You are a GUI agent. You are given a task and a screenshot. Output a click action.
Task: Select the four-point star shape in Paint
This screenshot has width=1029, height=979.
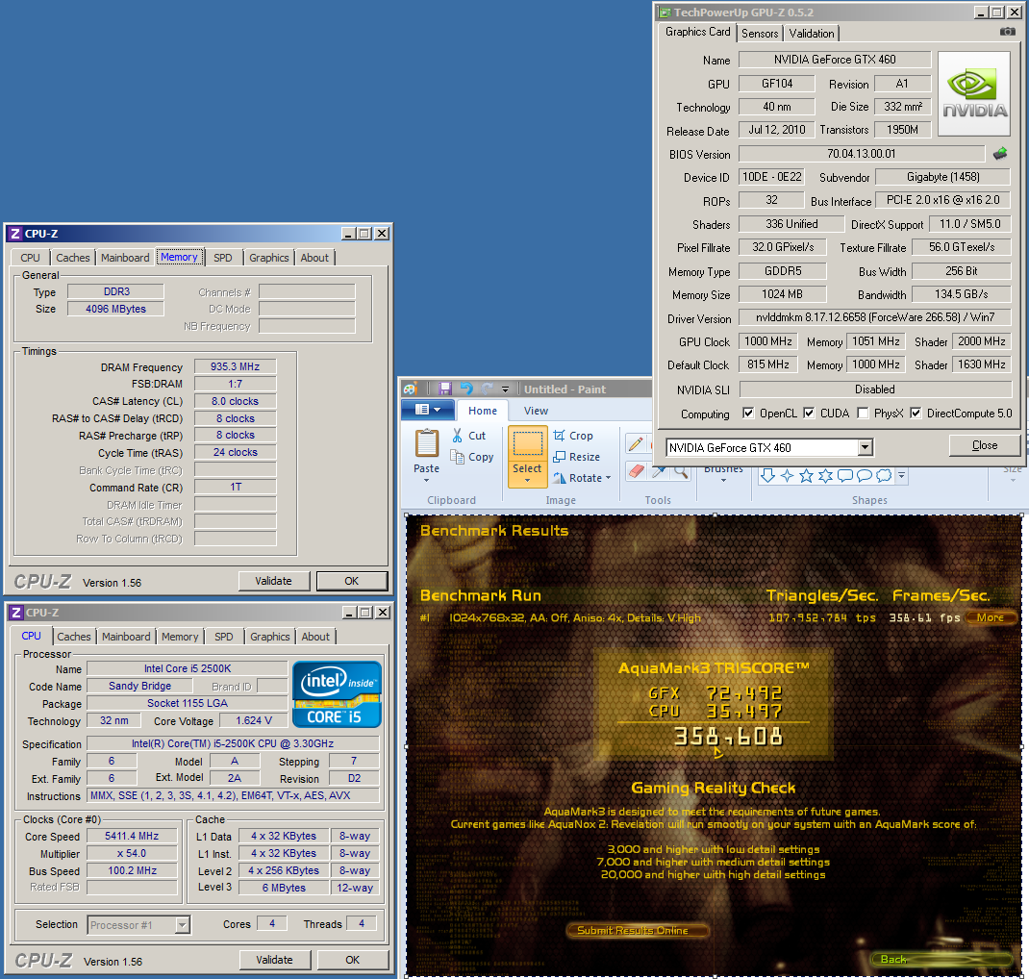(788, 476)
